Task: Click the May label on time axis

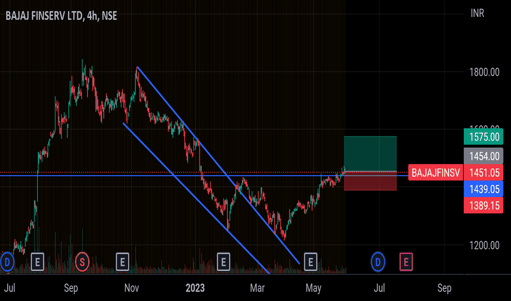Action: tap(314, 288)
